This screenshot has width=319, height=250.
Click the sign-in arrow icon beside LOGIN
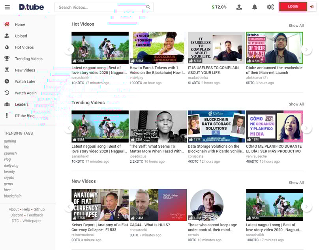[x=311, y=7]
